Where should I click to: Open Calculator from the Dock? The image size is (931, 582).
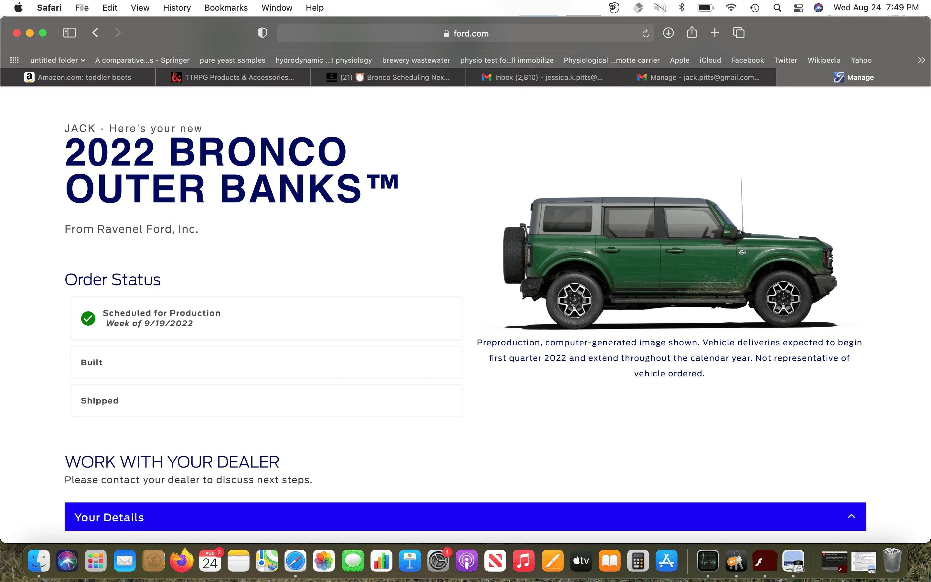click(638, 560)
